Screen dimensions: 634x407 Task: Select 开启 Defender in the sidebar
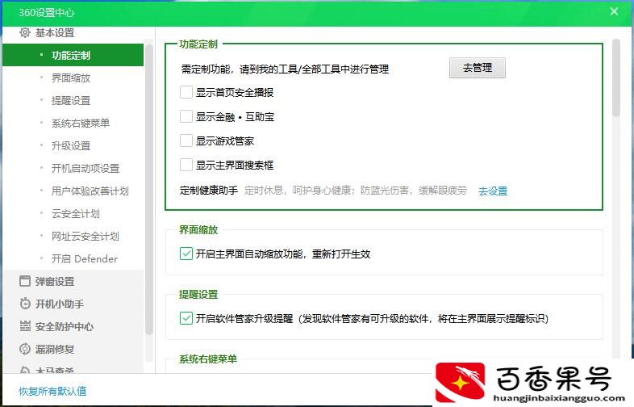(x=85, y=258)
